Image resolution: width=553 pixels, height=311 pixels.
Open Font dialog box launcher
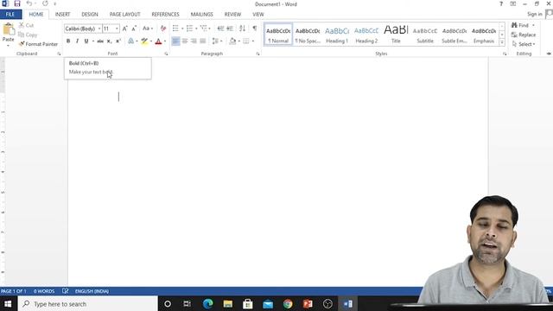(166, 54)
